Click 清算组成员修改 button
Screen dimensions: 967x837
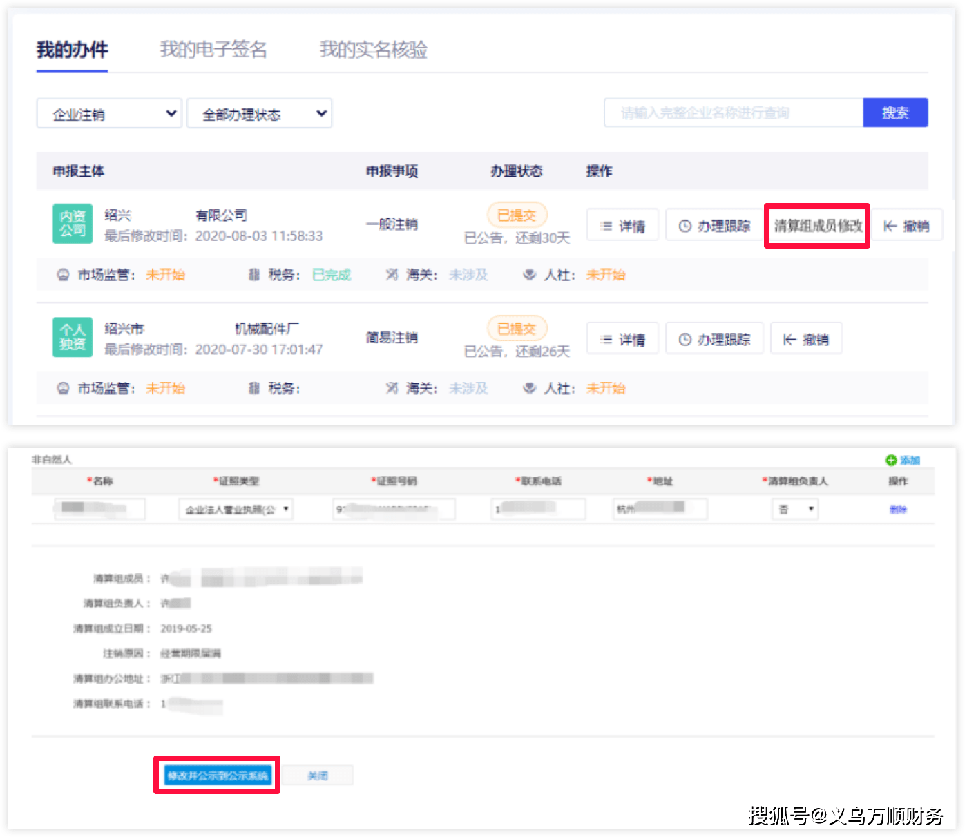pyautogui.click(x=818, y=225)
